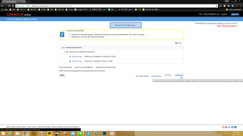
Task: Uncheck the V31121-01.iso file checkbox
Action: point(70,61)
